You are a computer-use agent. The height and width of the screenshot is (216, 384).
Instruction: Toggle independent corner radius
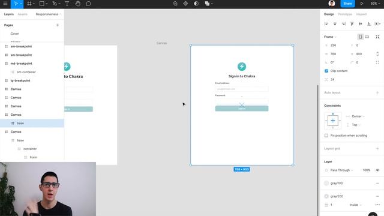coord(377,62)
